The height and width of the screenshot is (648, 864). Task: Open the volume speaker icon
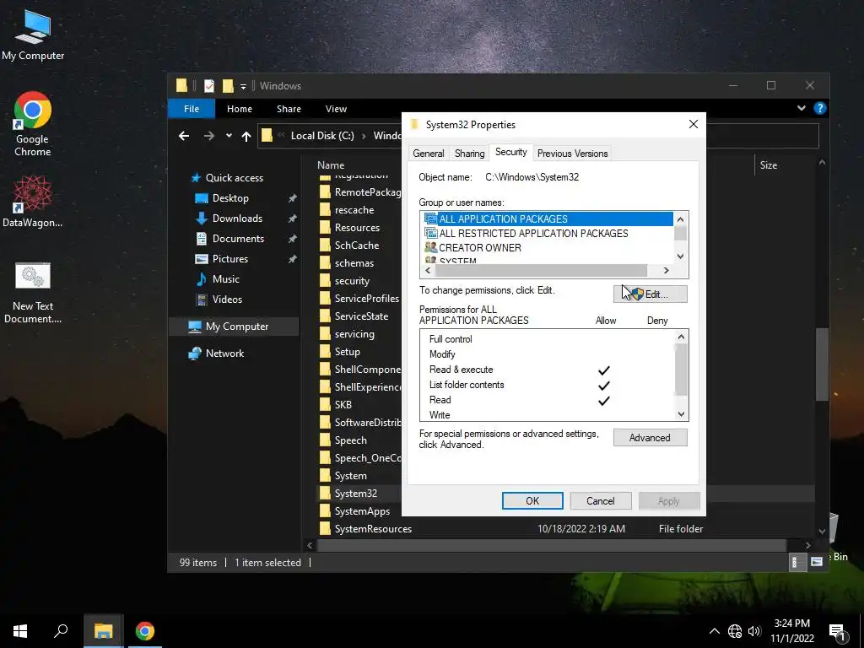click(754, 631)
